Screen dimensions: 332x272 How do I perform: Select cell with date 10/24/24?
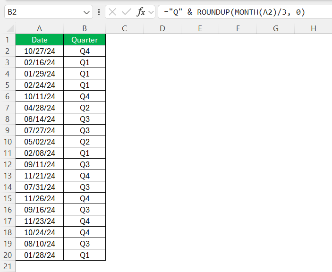(39, 232)
